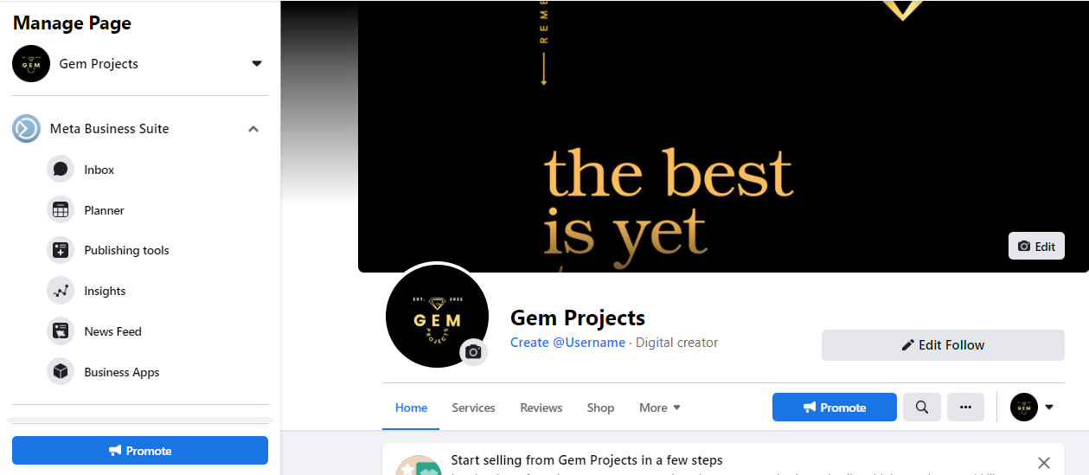Open the profile avatar switcher dropdown arrow
1089x475 pixels.
1049,408
